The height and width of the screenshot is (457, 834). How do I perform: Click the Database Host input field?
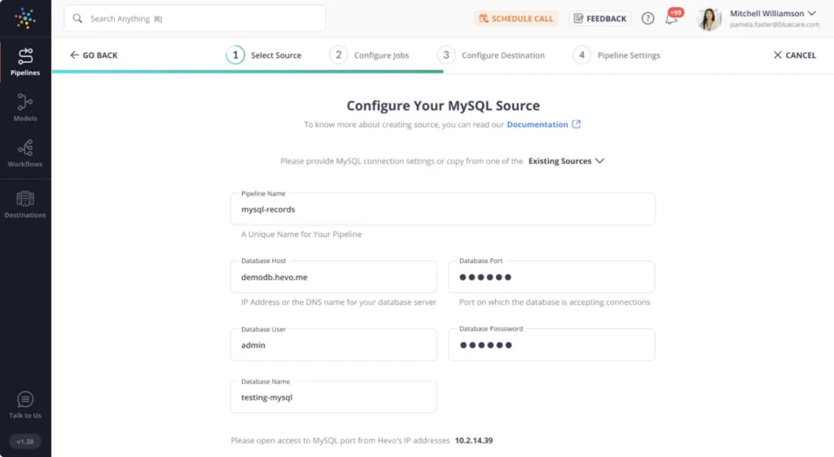tap(334, 278)
